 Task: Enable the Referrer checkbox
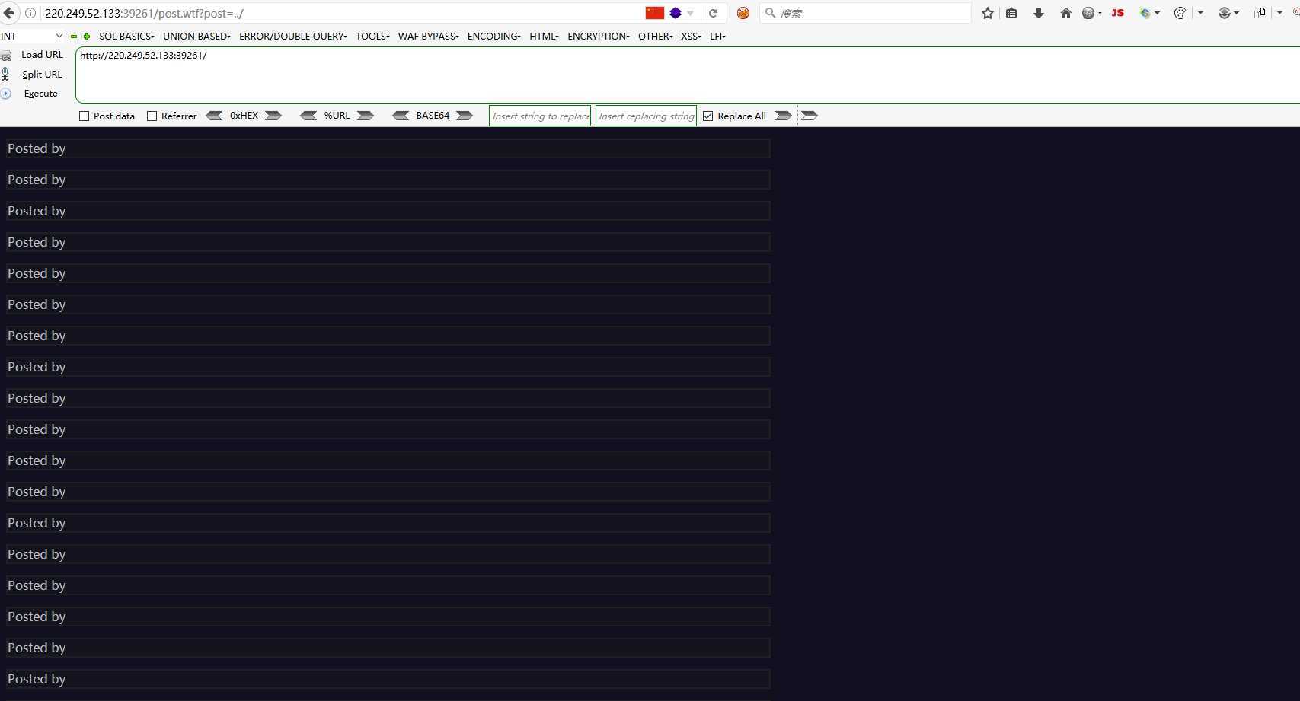pyautogui.click(x=152, y=116)
